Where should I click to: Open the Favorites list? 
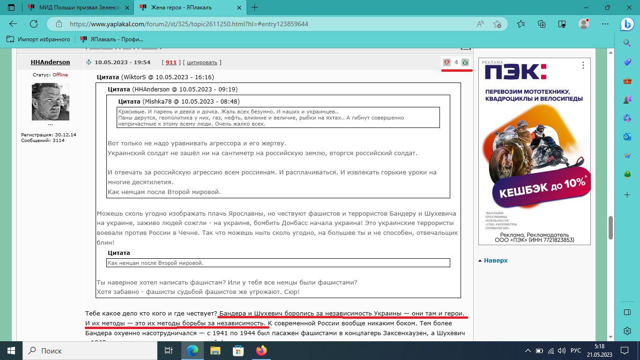point(521,24)
